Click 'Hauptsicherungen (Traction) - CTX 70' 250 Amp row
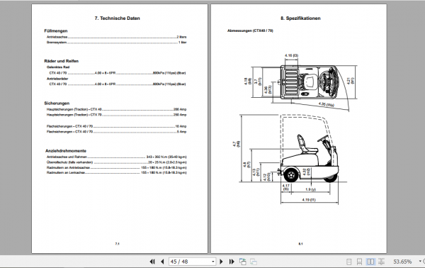 tap(117, 115)
